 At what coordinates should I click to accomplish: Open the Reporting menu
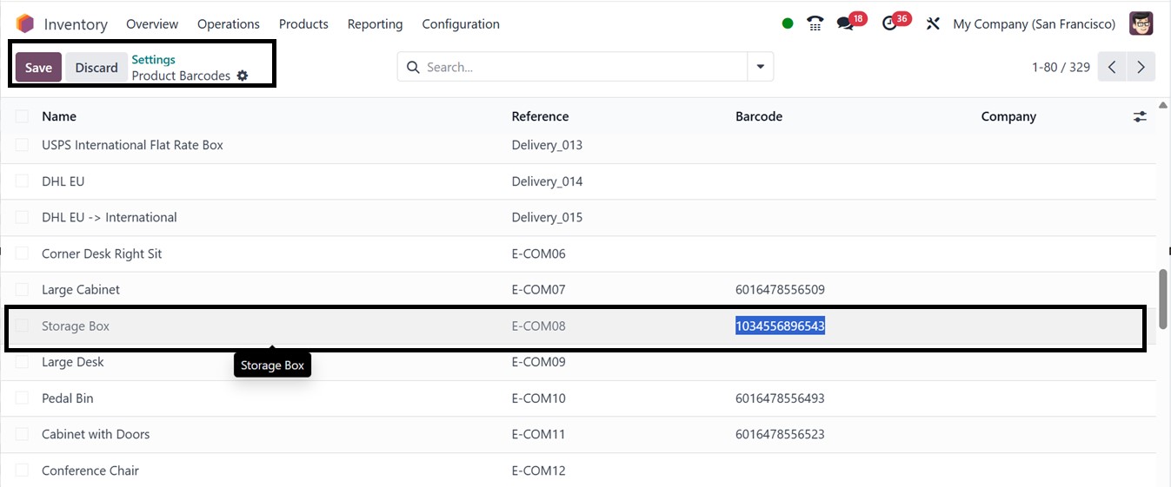[x=375, y=23]
